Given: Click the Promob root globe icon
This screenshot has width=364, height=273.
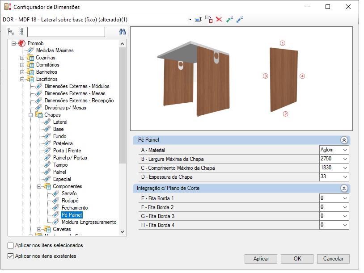Looking at the screenshot, I should pyautogui.click(x=22, y=43).
